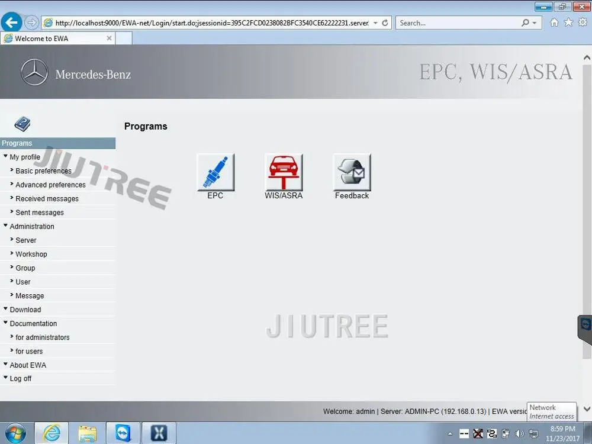Open the Feedback envelope icon
The height and width of the screenshot is (444, 592).
click(x=352, y=172)
